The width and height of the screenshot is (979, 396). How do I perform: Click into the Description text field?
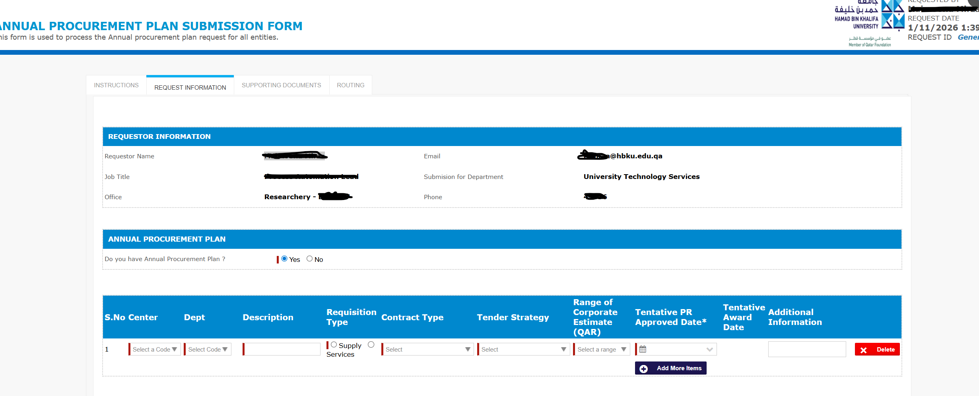coord(282,349)
